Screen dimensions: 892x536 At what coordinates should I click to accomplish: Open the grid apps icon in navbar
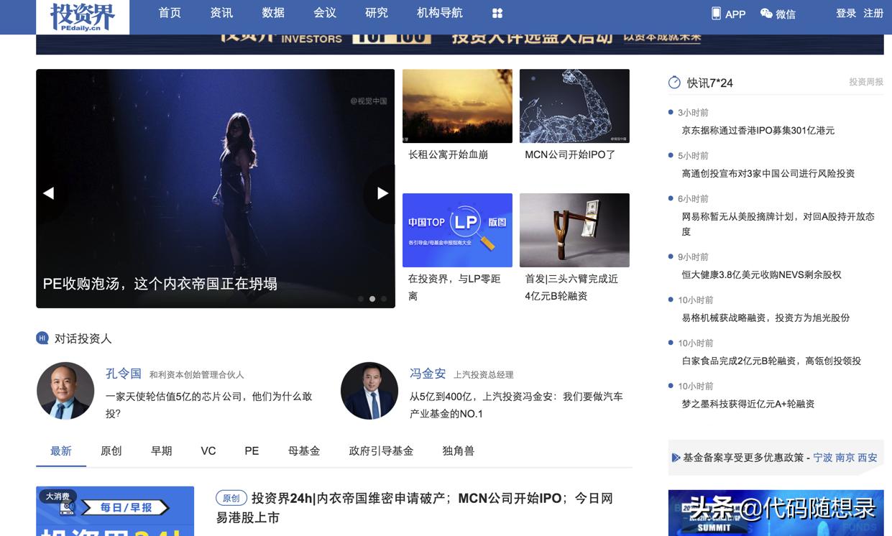pyautogui.click(x=497, y=13)
